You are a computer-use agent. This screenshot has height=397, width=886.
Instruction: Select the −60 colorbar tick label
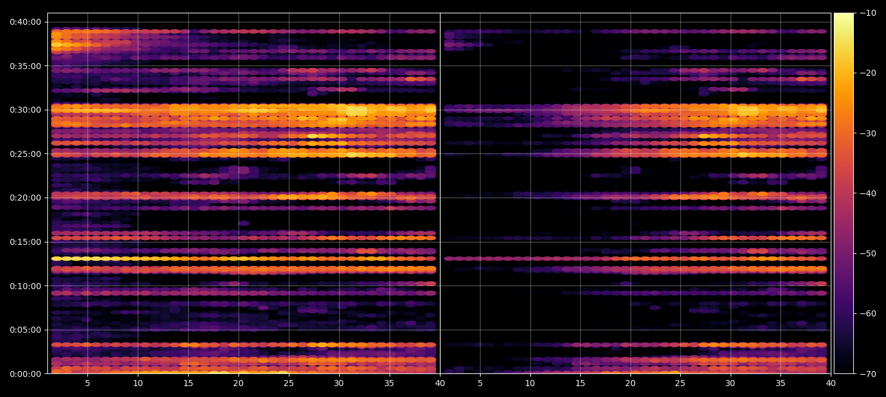(x=866, y=313)
